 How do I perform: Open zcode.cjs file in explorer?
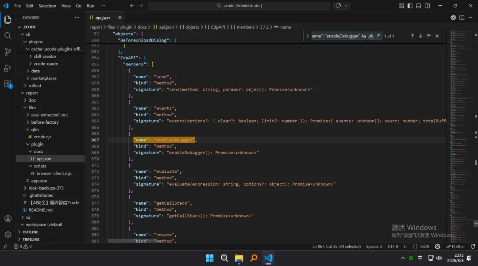[x=50, y=137]
